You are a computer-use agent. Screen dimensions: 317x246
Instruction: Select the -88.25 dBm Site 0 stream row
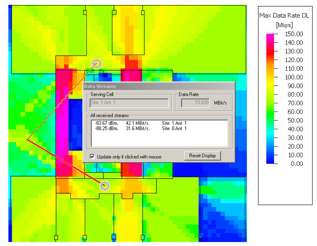139,128
